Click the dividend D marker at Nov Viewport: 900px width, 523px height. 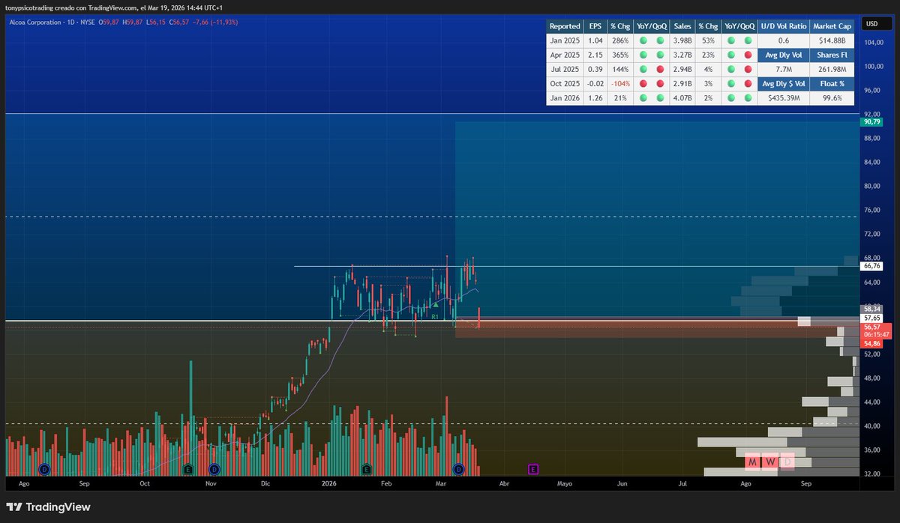(214, 469)
